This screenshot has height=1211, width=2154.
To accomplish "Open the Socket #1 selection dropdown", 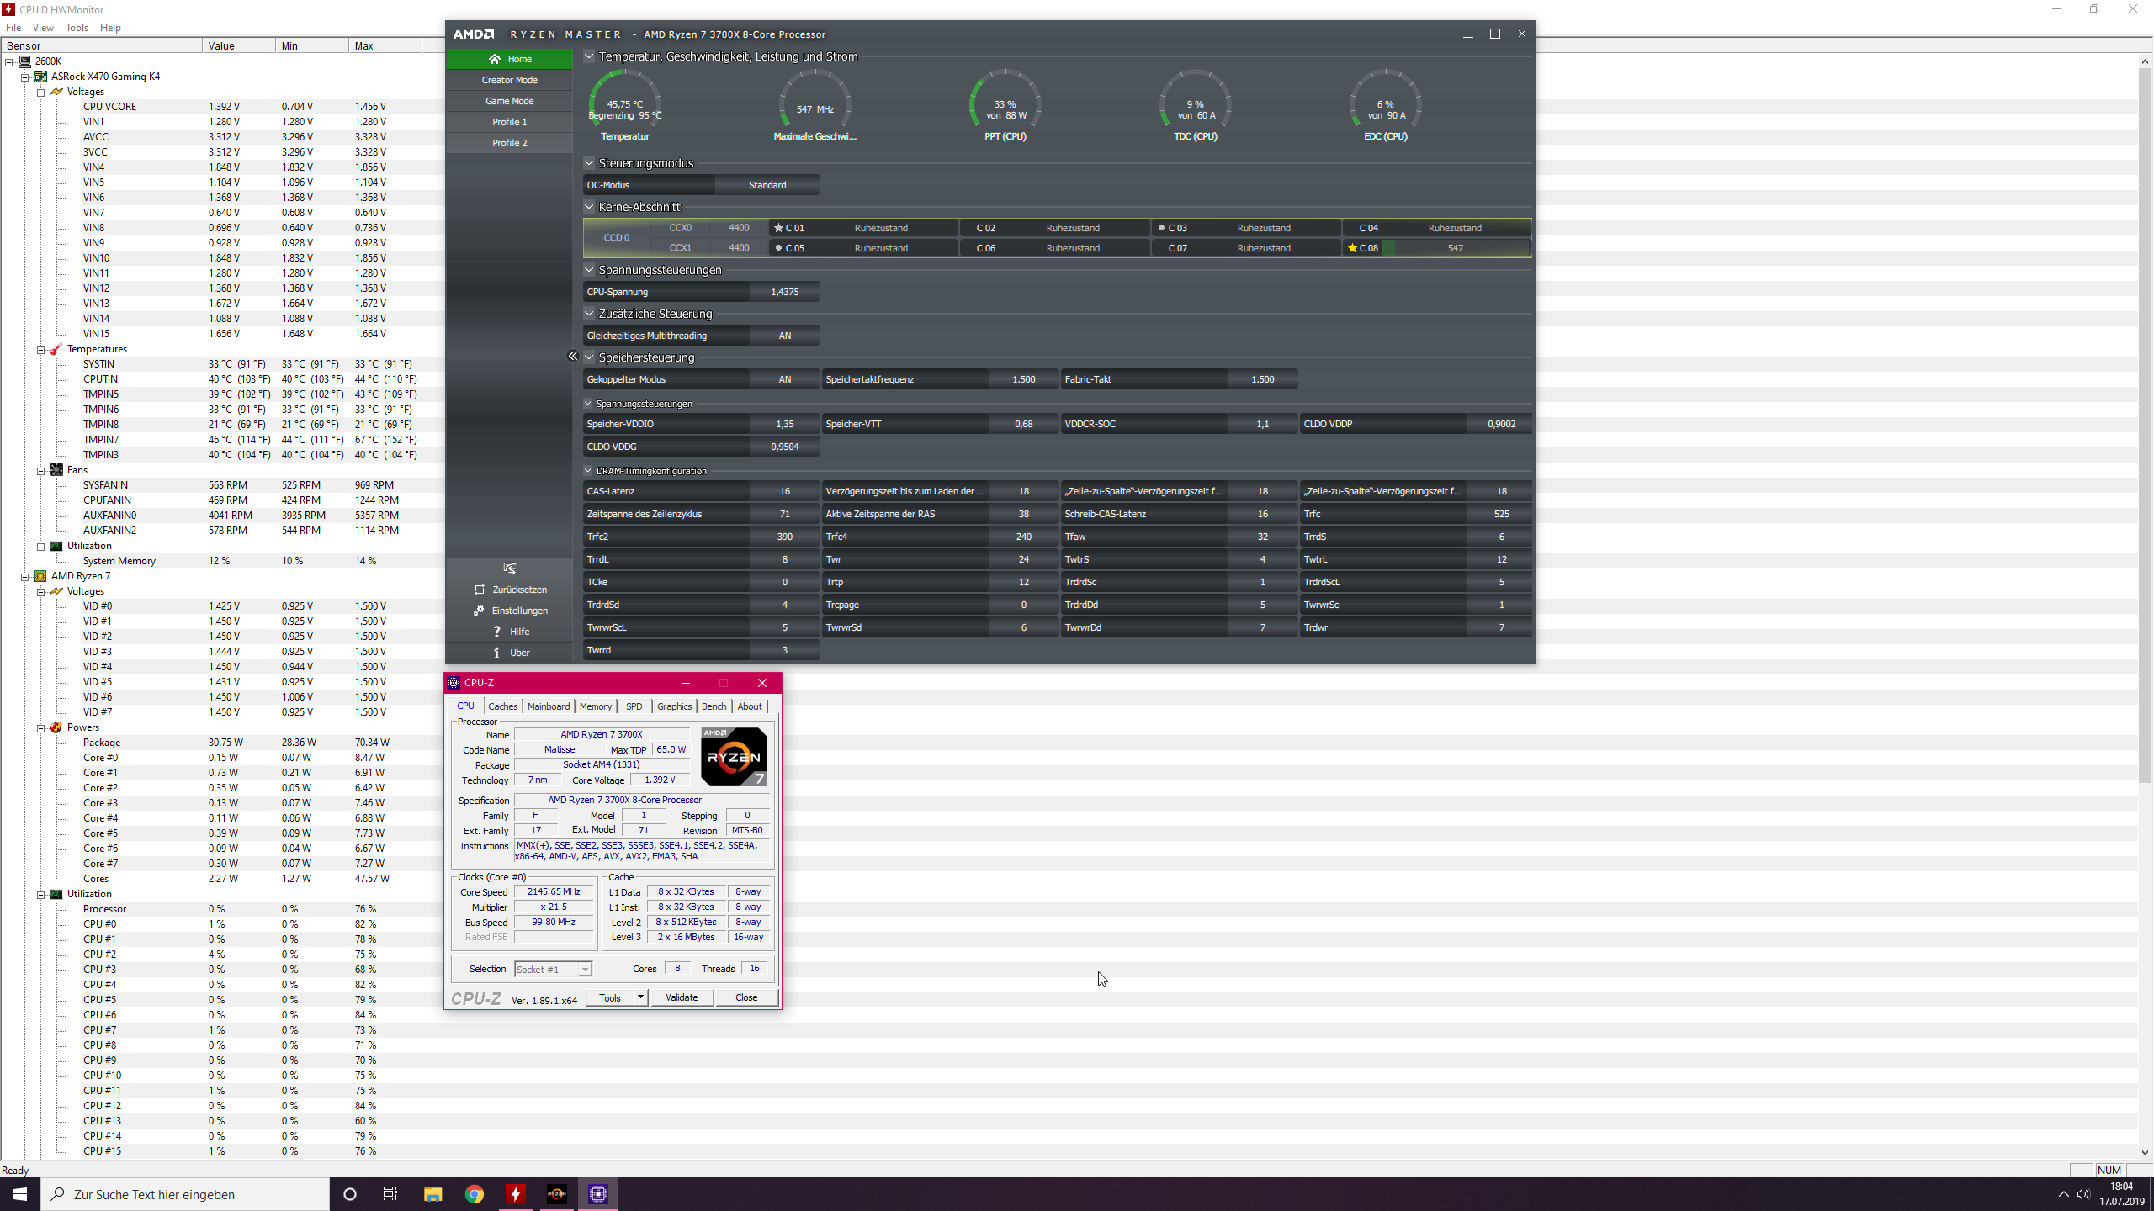I will point(584,970).
